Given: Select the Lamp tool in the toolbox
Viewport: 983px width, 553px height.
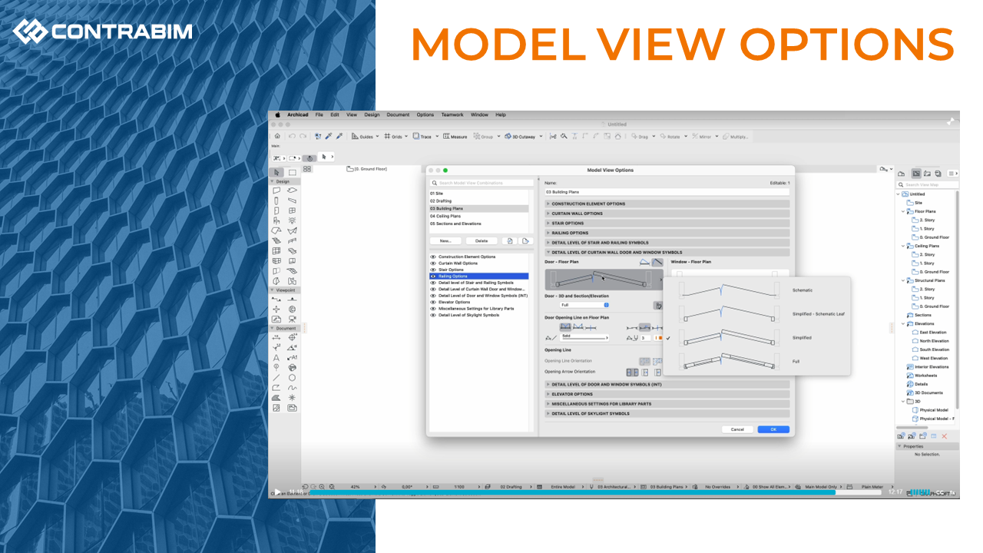Looking at the screenshot, I should (292, 220).
